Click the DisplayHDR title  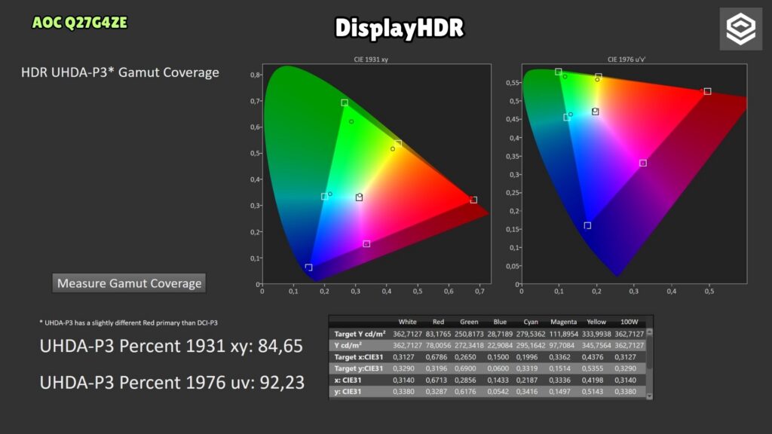coord(400,28)
